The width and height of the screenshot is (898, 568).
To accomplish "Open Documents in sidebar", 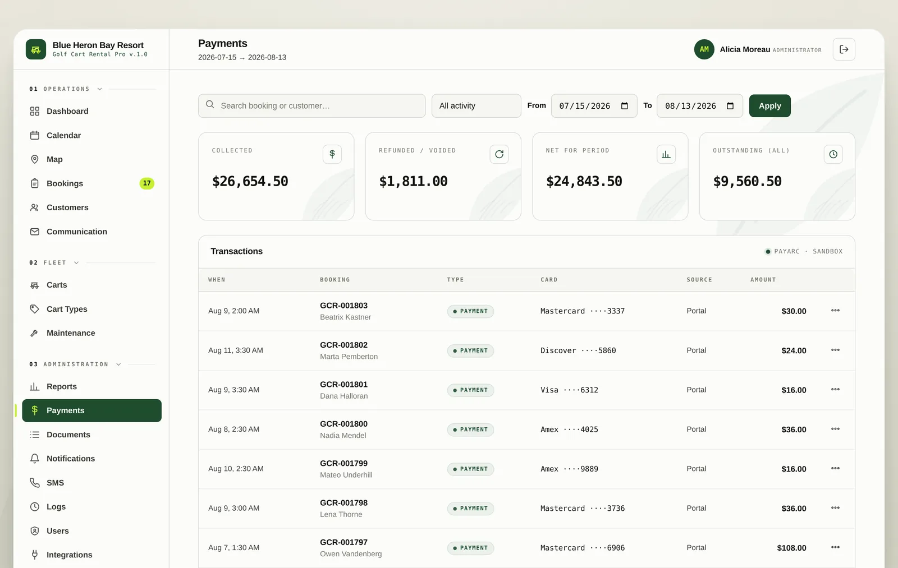I will (91, 435).
